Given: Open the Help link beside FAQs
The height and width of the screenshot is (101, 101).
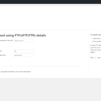Looking at the screenshot, I should (x=99, y=58).
